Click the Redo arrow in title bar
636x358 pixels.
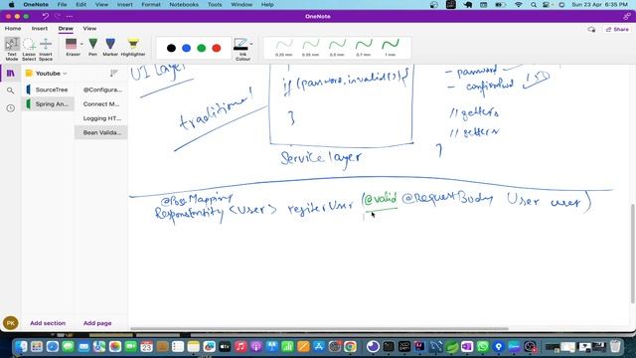click(x=58, y=16)
